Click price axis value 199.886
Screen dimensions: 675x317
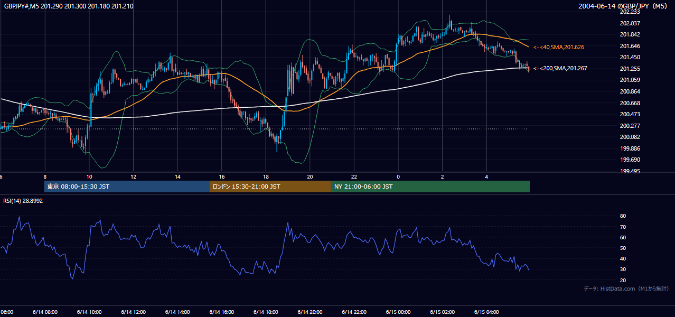(x=630, y=148)
